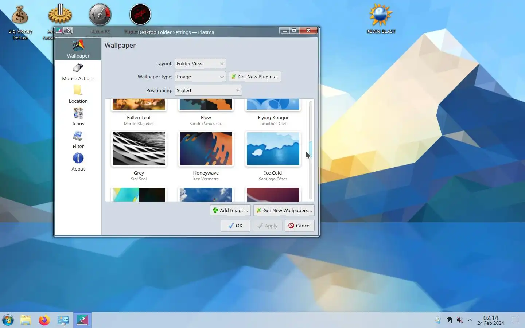Click the muted volume tray icon

[460, 320]
